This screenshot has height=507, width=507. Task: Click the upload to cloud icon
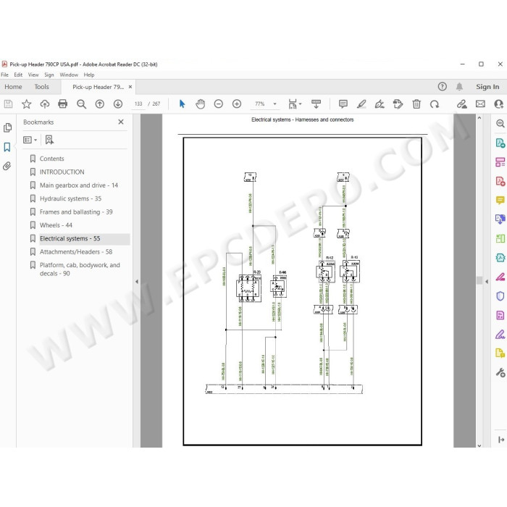45,104
